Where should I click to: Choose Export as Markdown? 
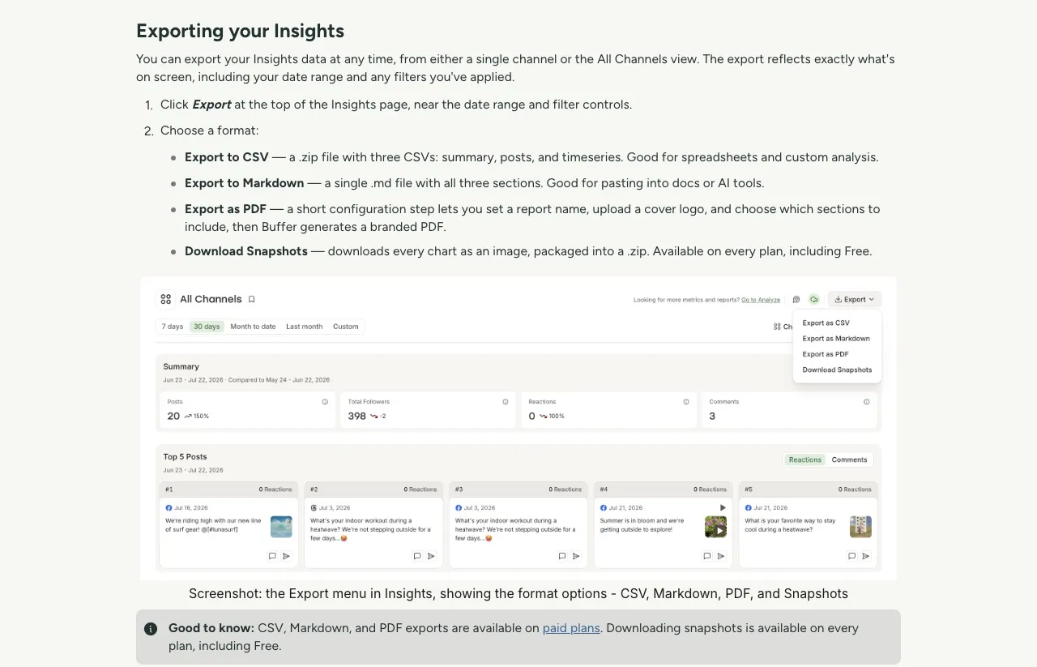pos(836,339)
